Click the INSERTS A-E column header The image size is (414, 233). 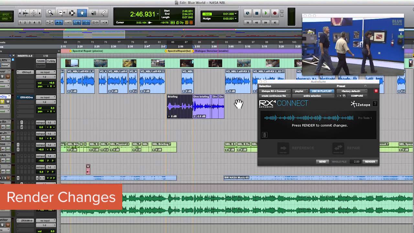[25, 56]
